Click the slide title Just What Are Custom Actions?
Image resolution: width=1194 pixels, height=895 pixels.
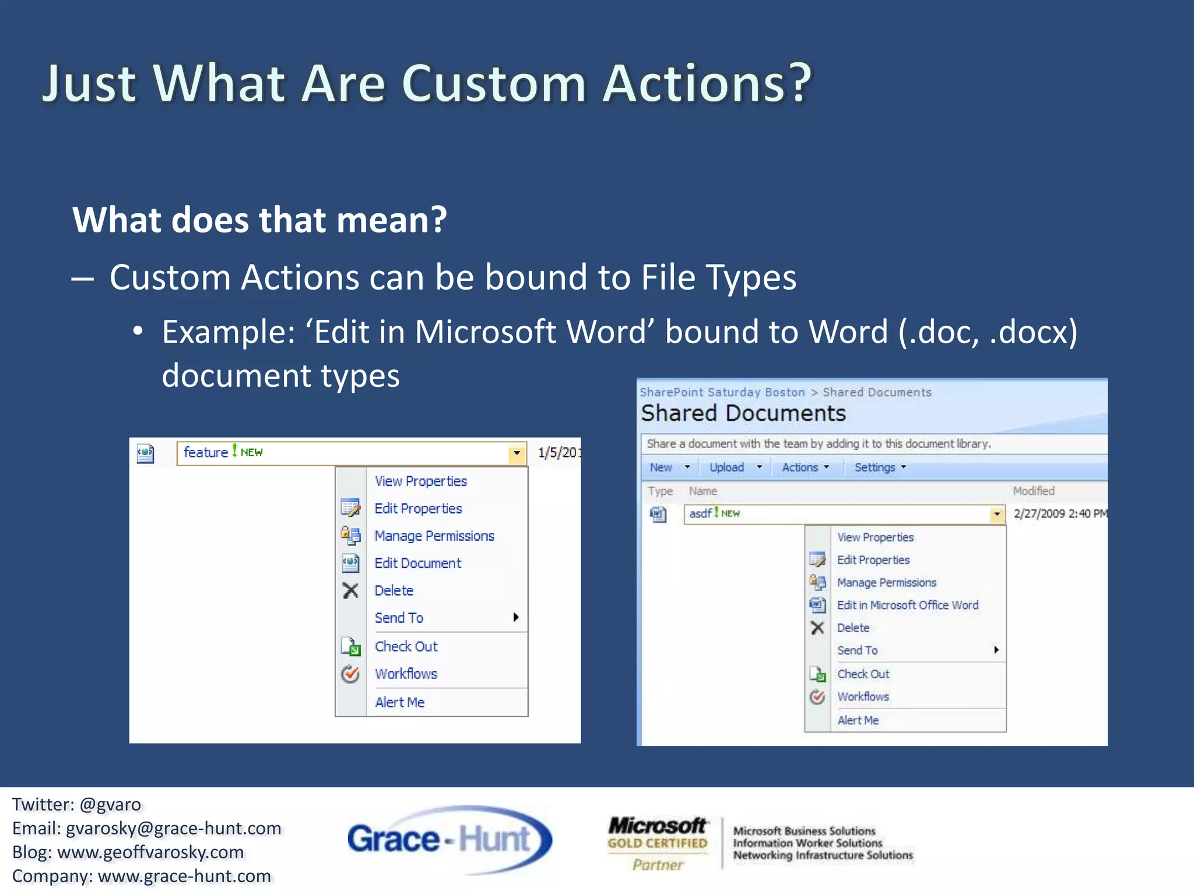[x=427, y=83]
